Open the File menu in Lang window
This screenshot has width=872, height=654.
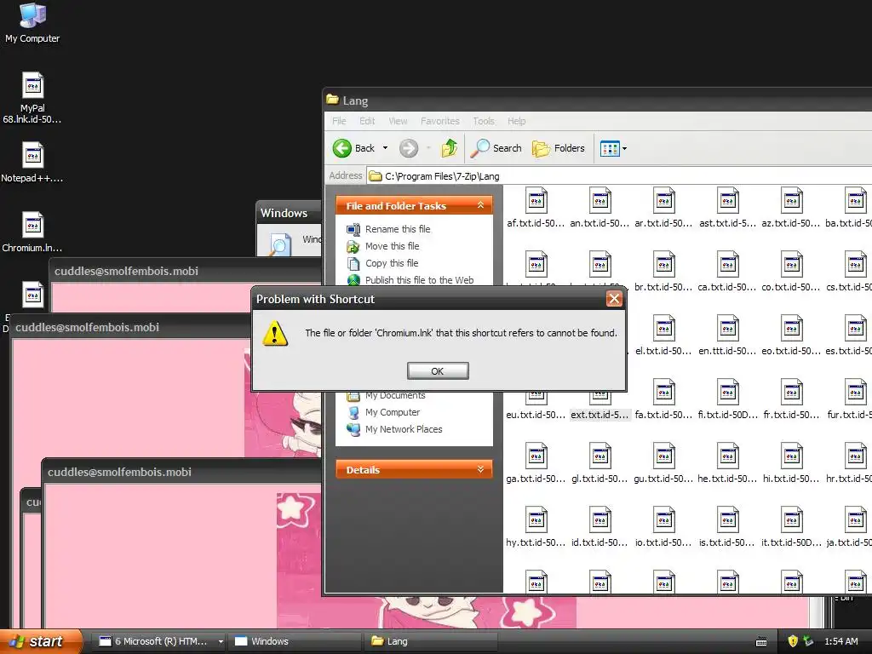tap(339, 121)
